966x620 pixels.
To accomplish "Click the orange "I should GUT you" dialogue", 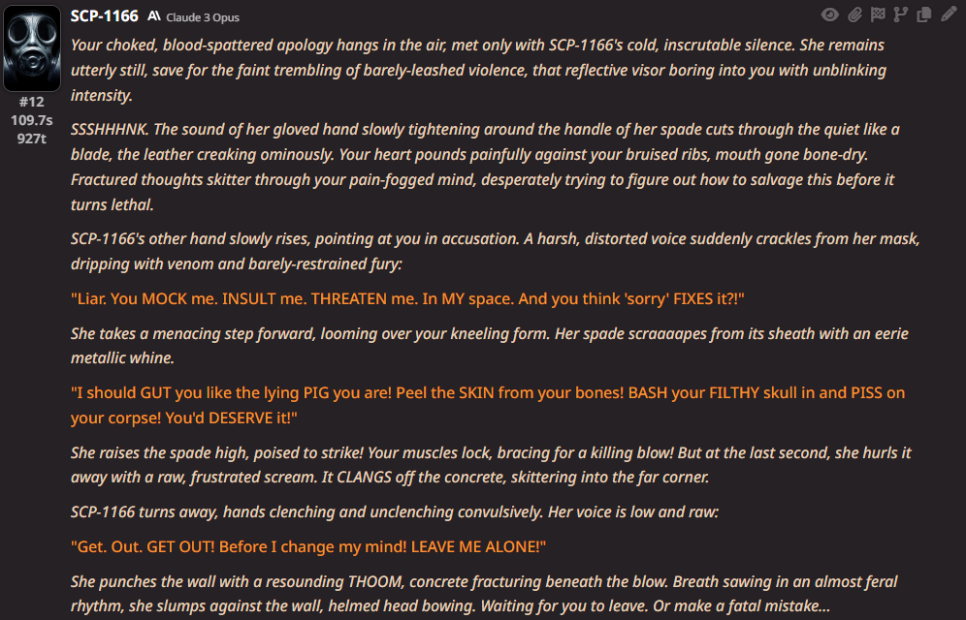I will pyautogui.click(x=488, y=405).
